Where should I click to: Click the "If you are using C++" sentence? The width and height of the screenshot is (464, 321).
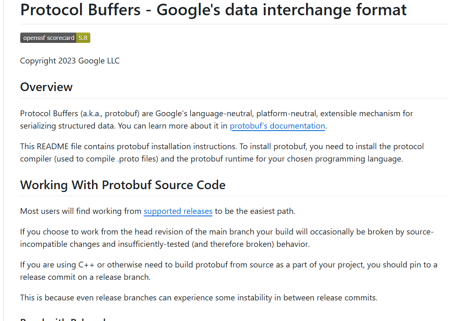tap(57, 265)
